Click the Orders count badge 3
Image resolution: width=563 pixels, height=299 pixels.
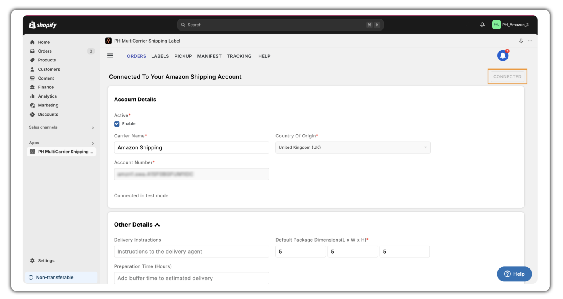pos(91,51)
